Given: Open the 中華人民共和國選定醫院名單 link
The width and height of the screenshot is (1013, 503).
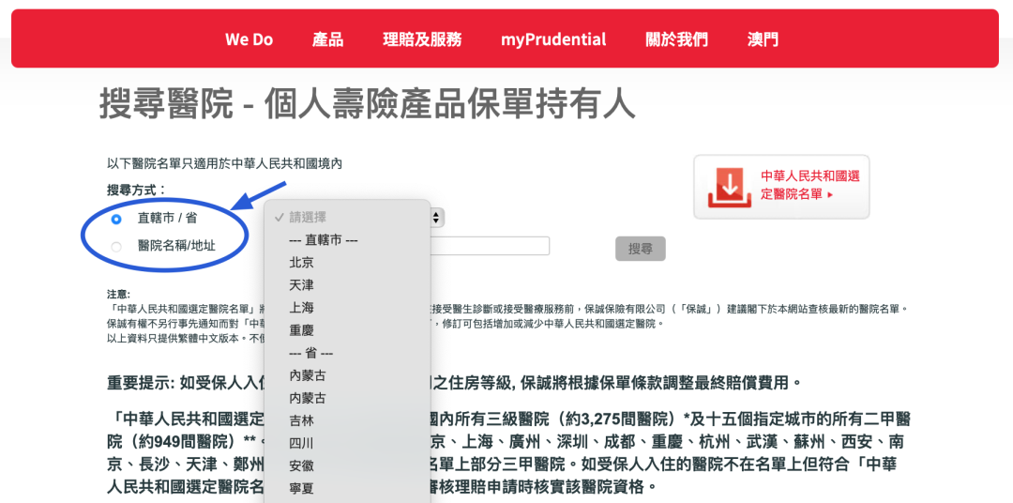Looking at the screenshot, I should [810, 185].
